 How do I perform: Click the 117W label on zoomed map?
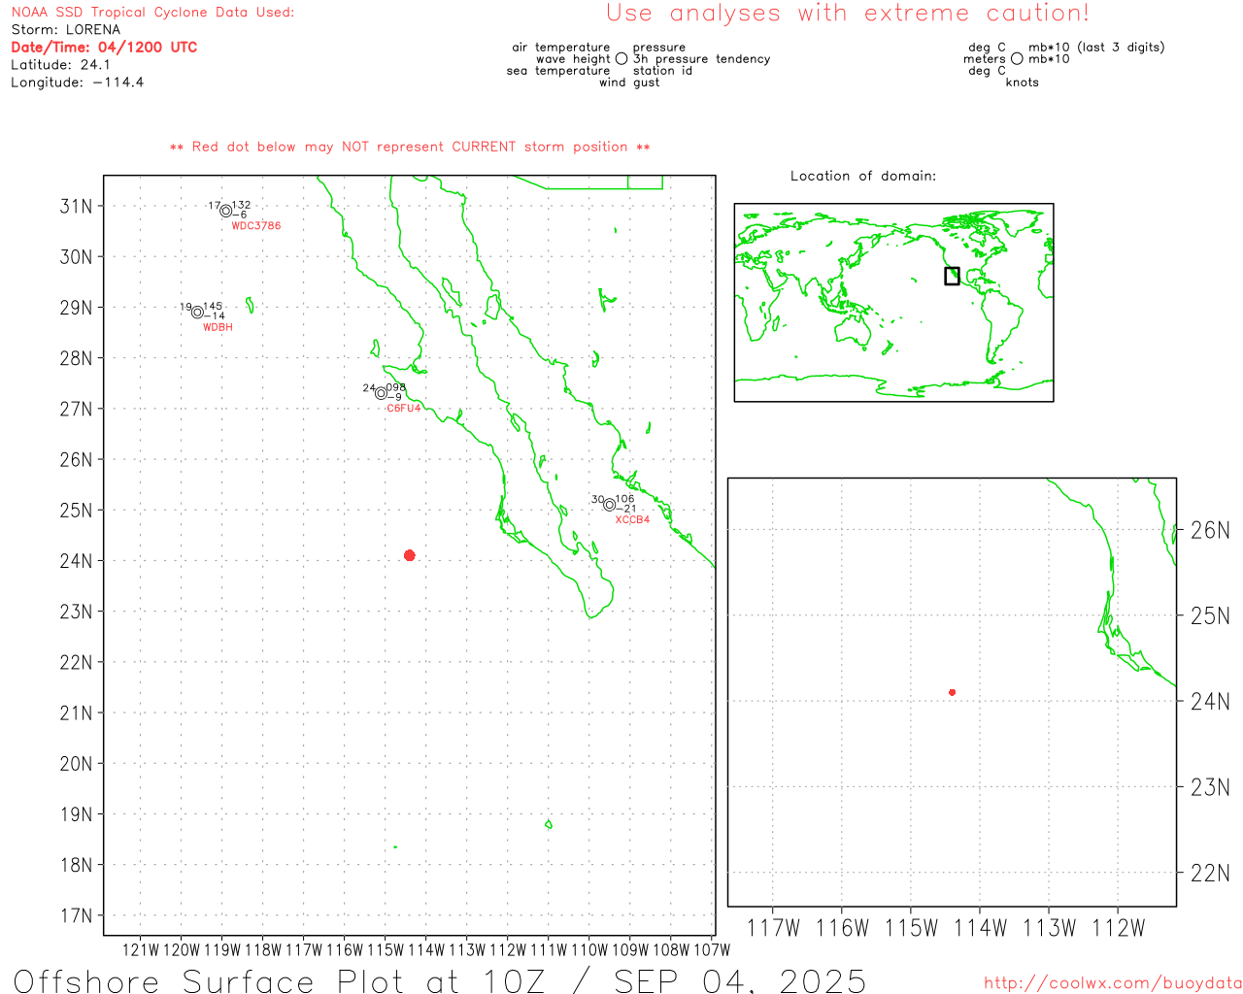click(773, 929)
